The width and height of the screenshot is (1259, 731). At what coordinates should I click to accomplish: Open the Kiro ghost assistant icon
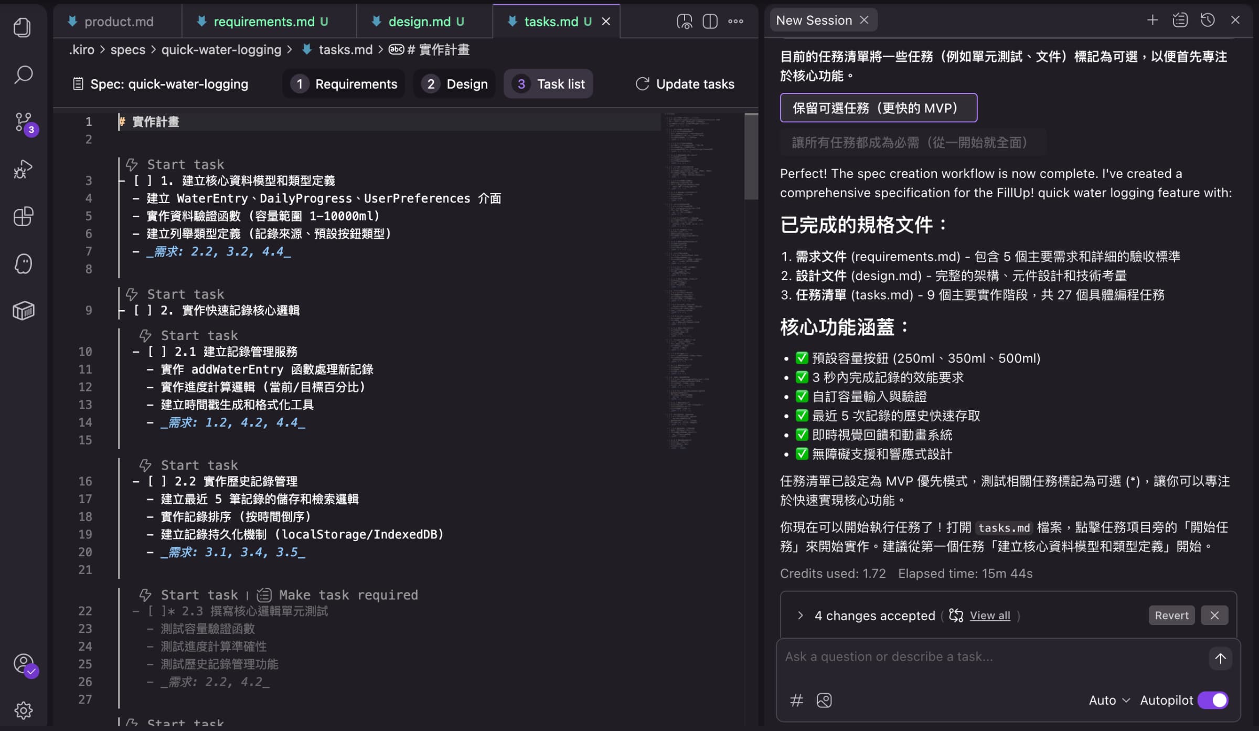[23, 263]
